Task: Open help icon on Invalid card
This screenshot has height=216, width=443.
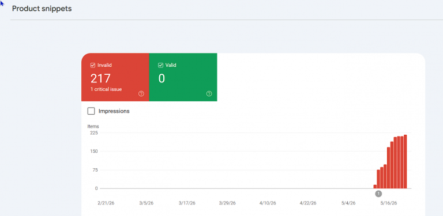Action: (x=141, y=94)
